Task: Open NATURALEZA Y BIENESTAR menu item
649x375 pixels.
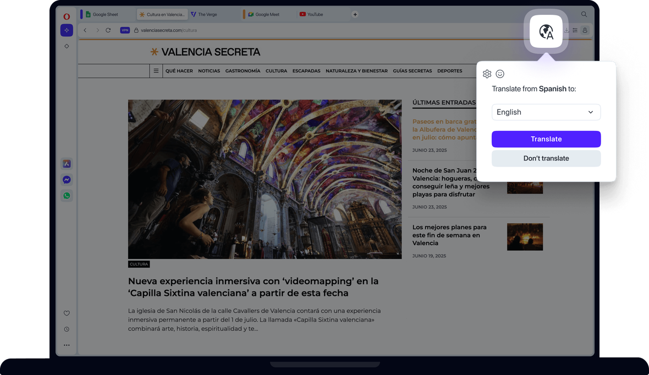Action: click(x=357, y=71)
